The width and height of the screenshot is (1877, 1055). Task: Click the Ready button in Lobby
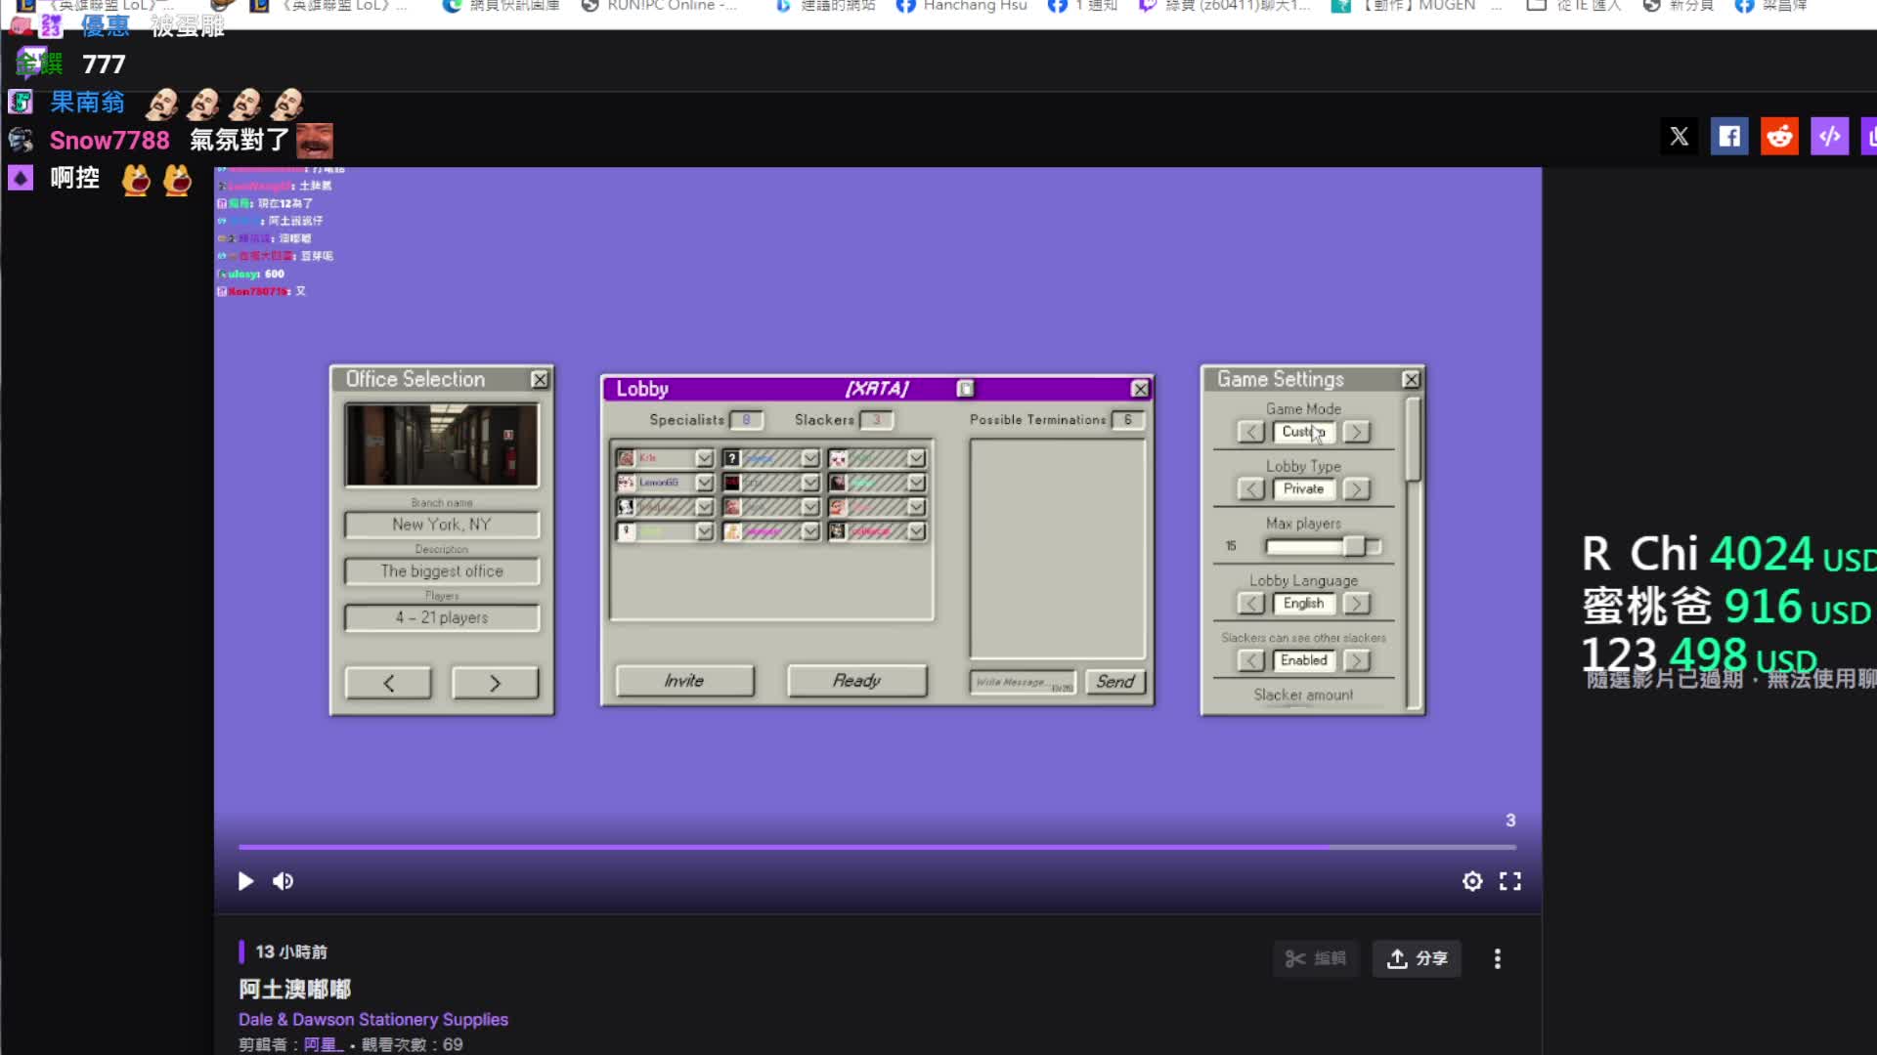coord(856,681)
